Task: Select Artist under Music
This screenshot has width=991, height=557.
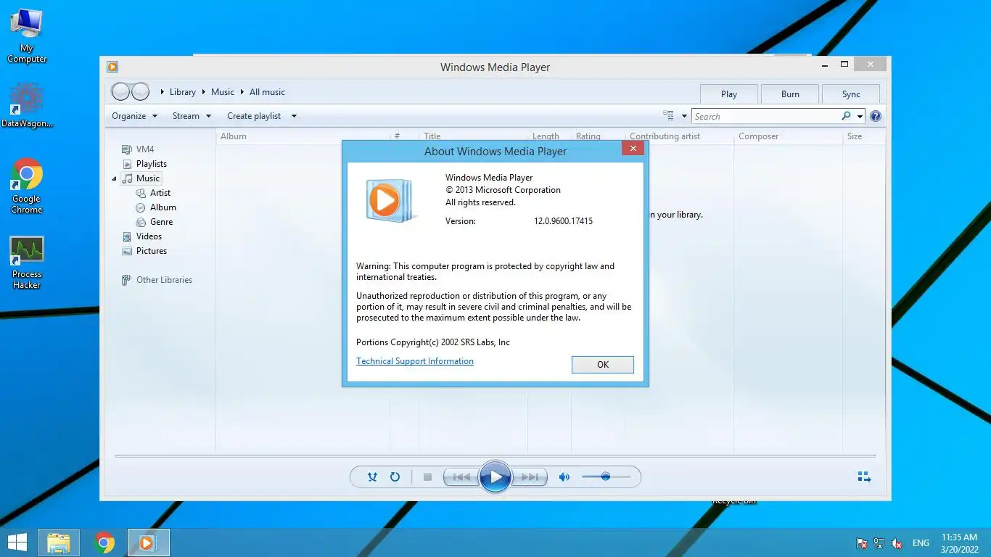Action: click(x=160, y=193)
